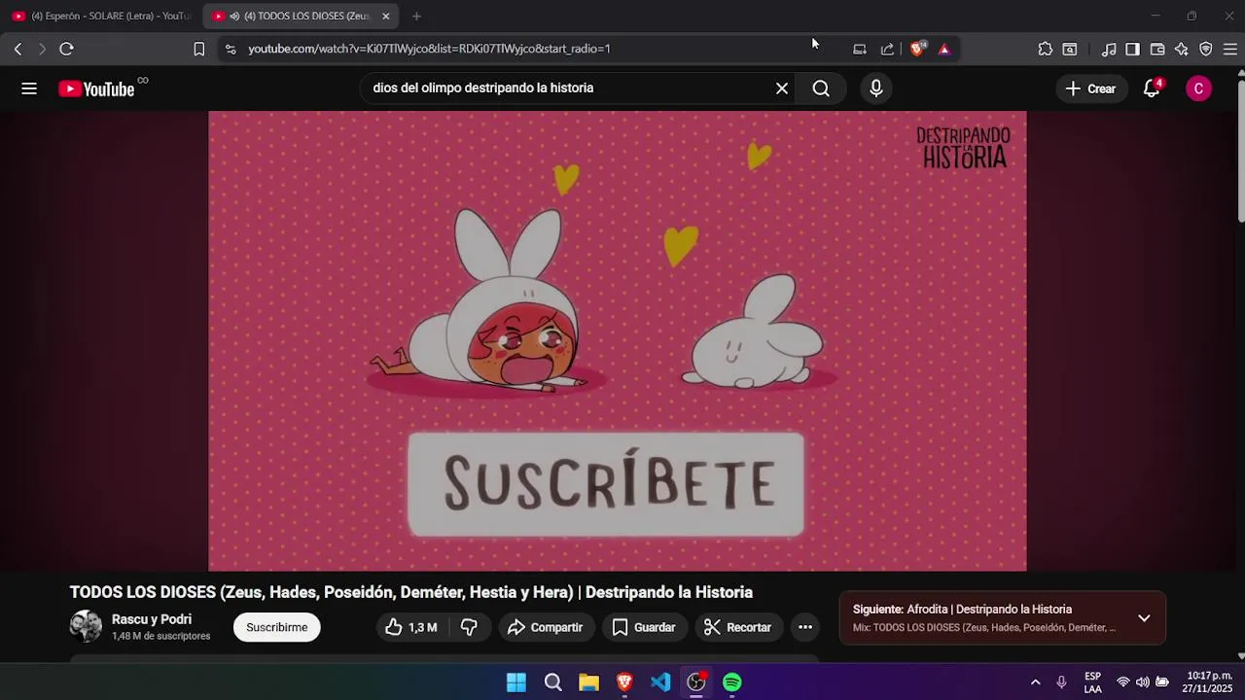This screenshot has width=1245, height=700.
Task: Dislike the video with thumbs down
Action: 469,627
